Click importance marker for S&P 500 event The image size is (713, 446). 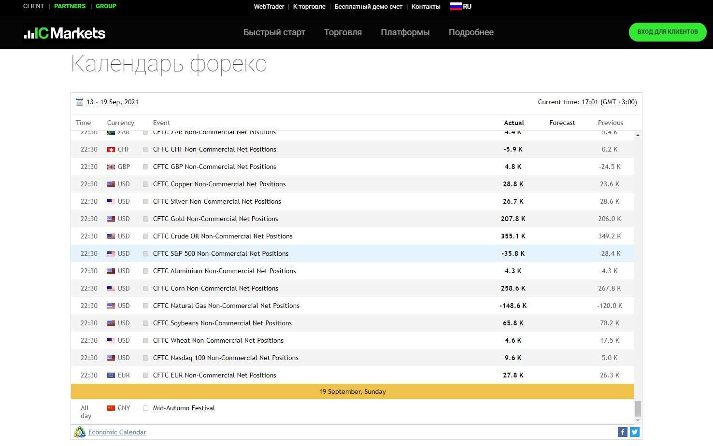[145, 254]
